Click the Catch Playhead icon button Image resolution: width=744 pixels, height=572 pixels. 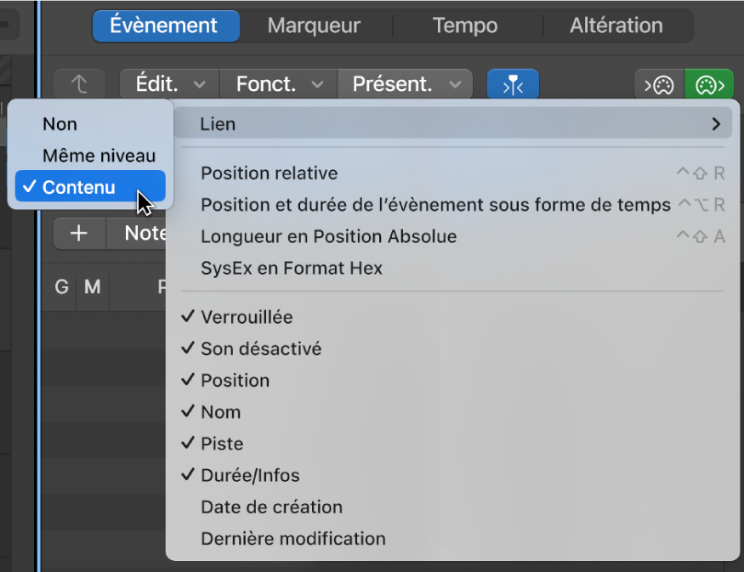coord(513,85)
